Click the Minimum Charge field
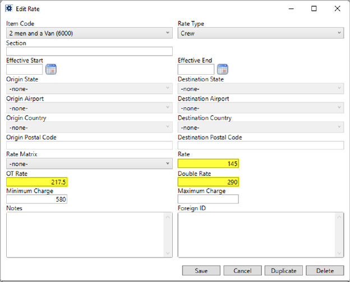This screenshot has height=282, width=350. (36, 199)
